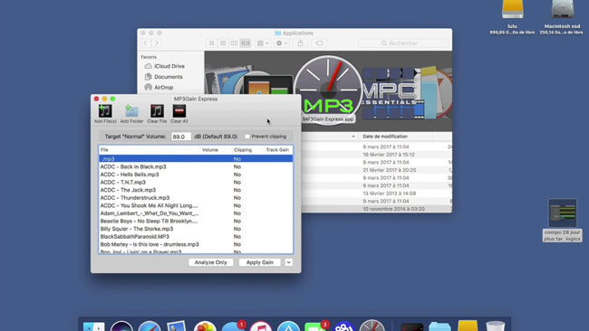This screenshot has width=589, height=331.
Task: Select 'ACDC - The Jack.mp3'
Action: [x=196, y=190]
